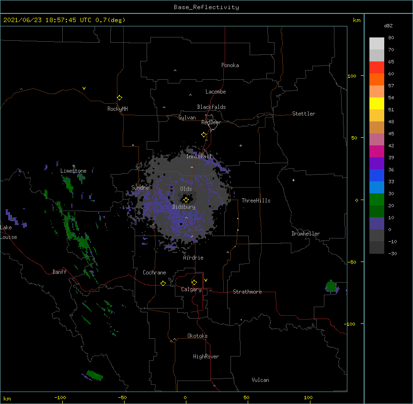Click the ThreeHills label
Viewport: 413px width, 404px height.
[x=256, y=201]
